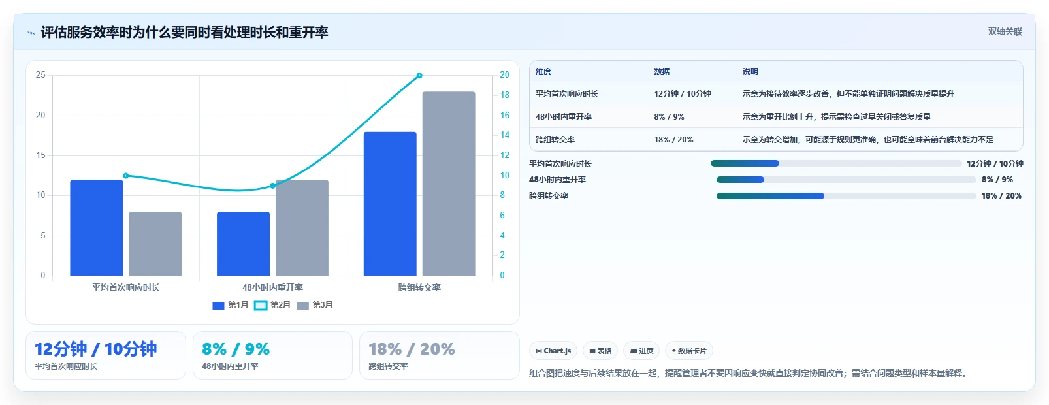Screen dimensions: 1049x405
Task: Select the 数据卡片 tag chip
Action: tap(689, 351)
